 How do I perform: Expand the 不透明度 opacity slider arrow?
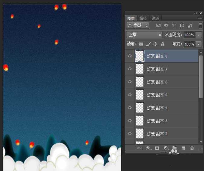(x=199, y=35)
